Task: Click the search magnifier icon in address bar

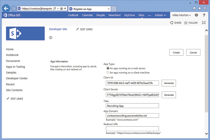Action: click(x=55, y=8)
